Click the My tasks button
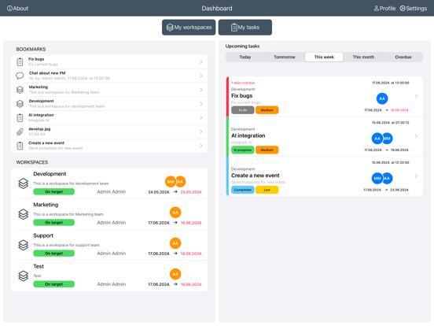The image size is (434, 326). [245, 27]
